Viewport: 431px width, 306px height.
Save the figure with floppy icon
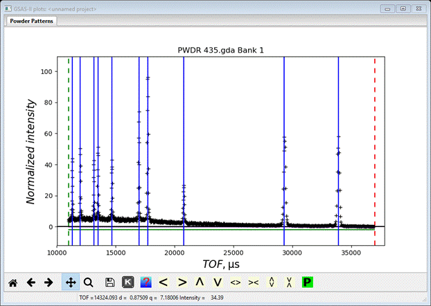tap(110, 282)
